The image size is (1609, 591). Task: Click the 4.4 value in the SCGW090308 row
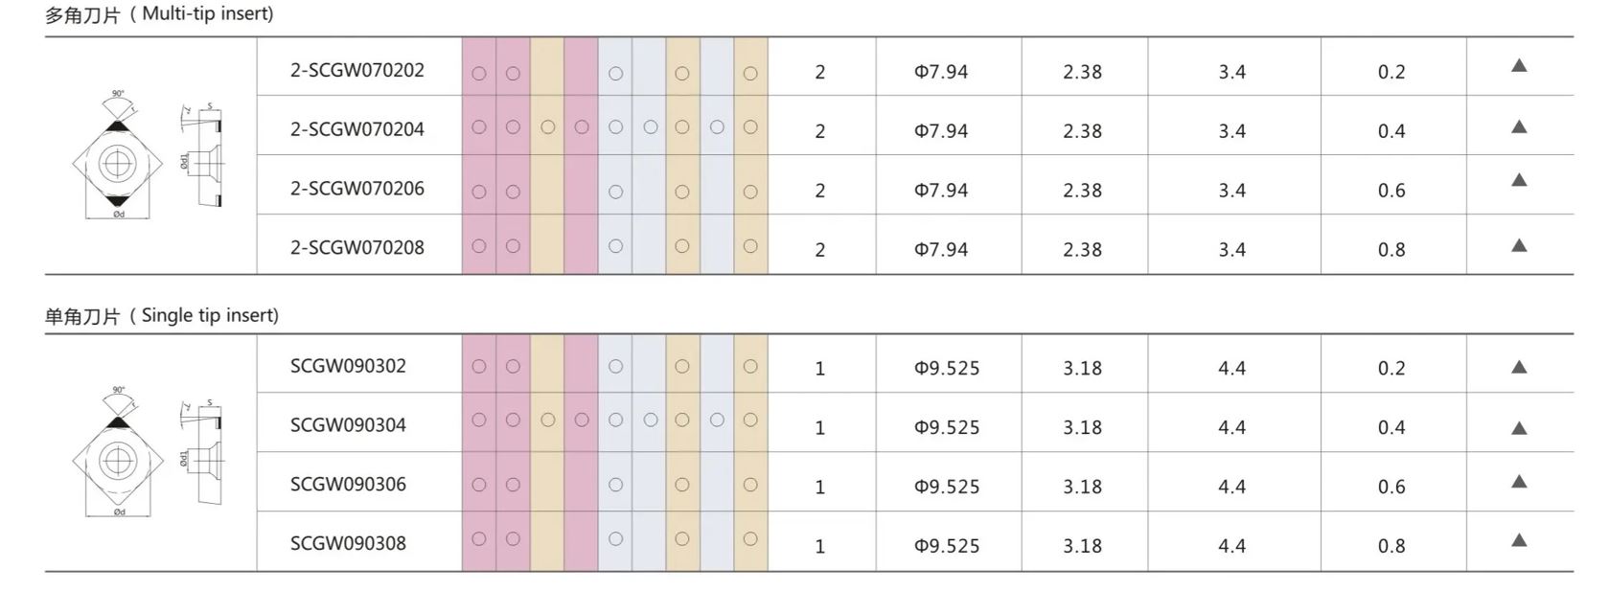click(x=1231, y=546)
